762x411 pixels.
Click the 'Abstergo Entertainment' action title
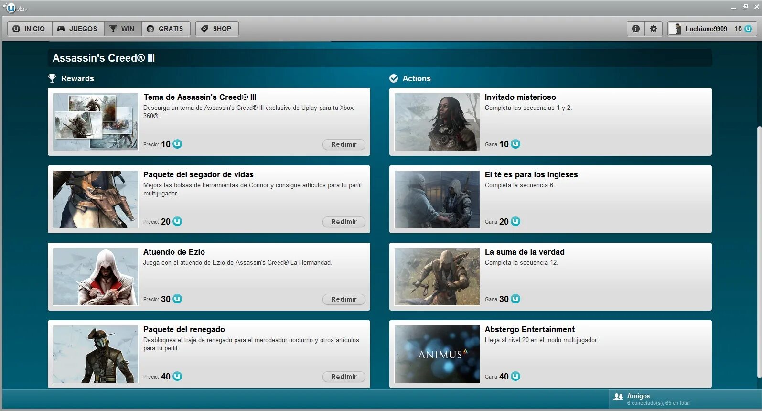point(530,329)
